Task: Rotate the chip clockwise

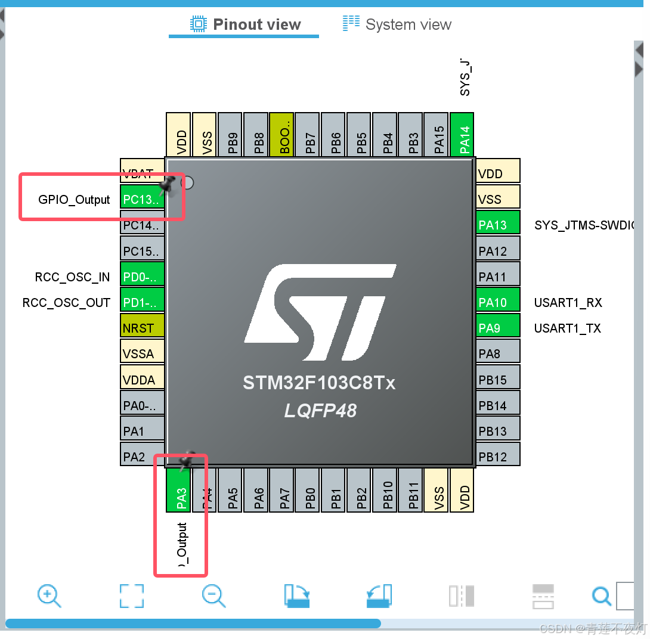Action: pyautogui.click(x=296, y=596)
